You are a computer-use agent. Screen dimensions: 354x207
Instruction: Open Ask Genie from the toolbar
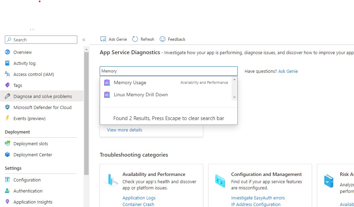(x=113, y=39)
